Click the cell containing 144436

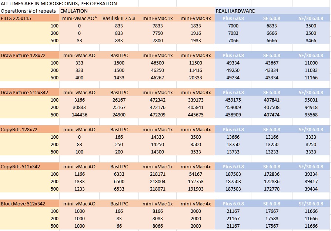point(79,115)
